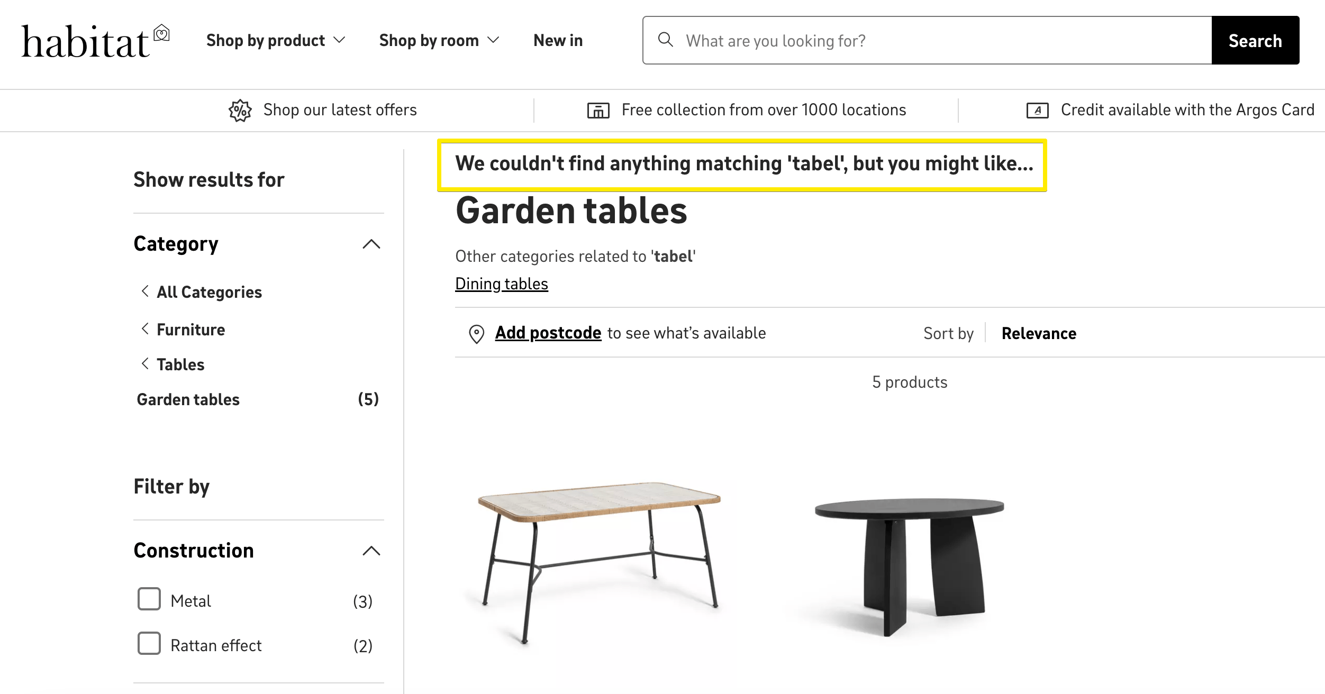This screenshot has width=1325, height=694.
Task: Click Add postcode button
Action: (x=547, y=333)
